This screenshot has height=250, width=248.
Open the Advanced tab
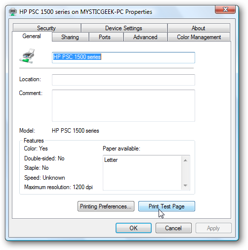click(145, 37)
